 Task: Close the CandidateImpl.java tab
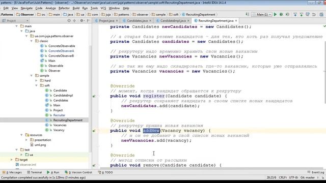[188, 21]
